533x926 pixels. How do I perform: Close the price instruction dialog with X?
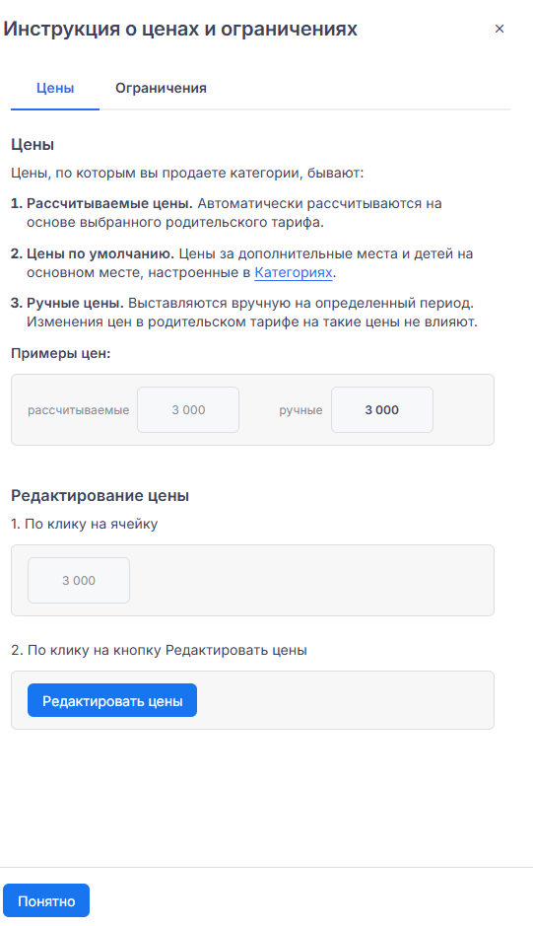[x=499, y=29]
